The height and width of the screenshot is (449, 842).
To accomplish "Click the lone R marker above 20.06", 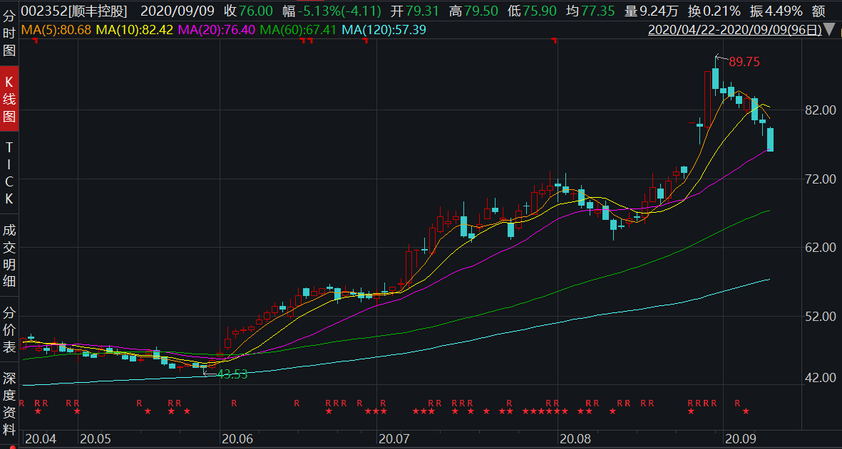I will click(x=234, y=403).
